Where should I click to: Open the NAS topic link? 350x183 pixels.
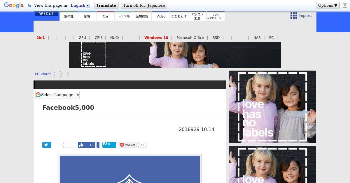[257, 37]
